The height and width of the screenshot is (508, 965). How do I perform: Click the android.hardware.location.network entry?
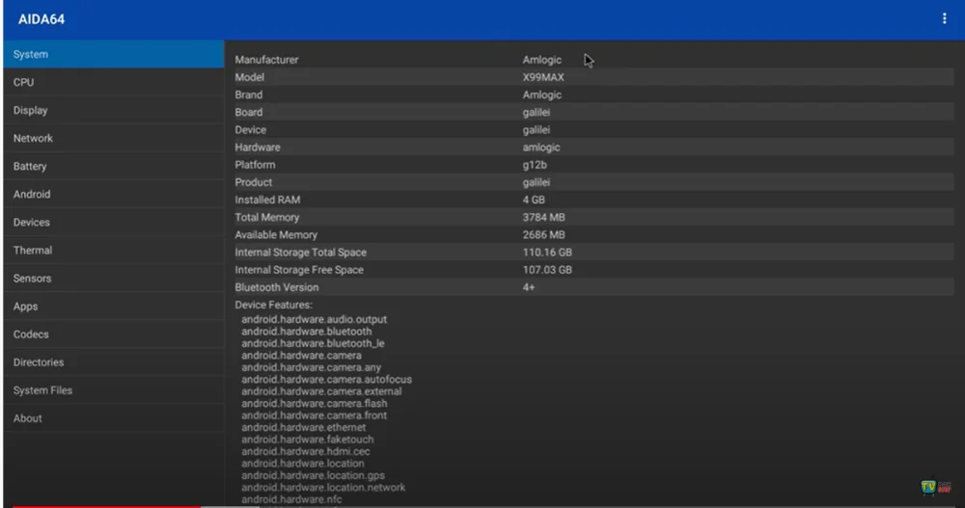click(x=323, y=487)
